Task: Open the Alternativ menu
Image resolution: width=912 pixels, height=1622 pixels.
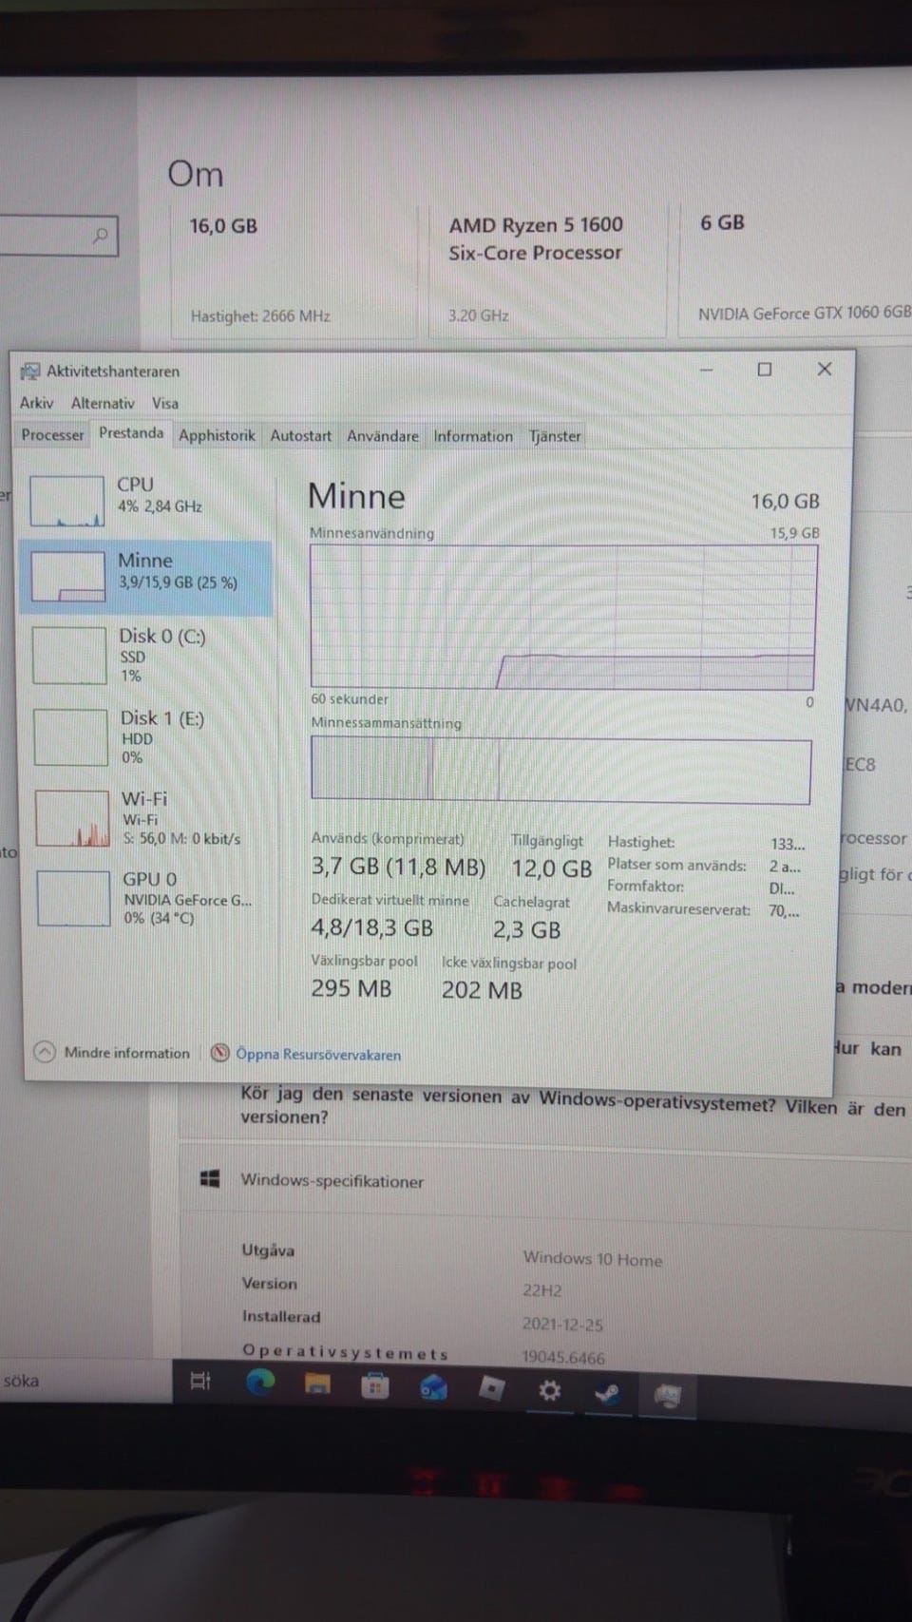Action: click(103, 403)
